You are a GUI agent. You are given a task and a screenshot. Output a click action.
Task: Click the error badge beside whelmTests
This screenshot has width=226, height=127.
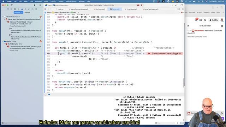[x=41, y=17]
